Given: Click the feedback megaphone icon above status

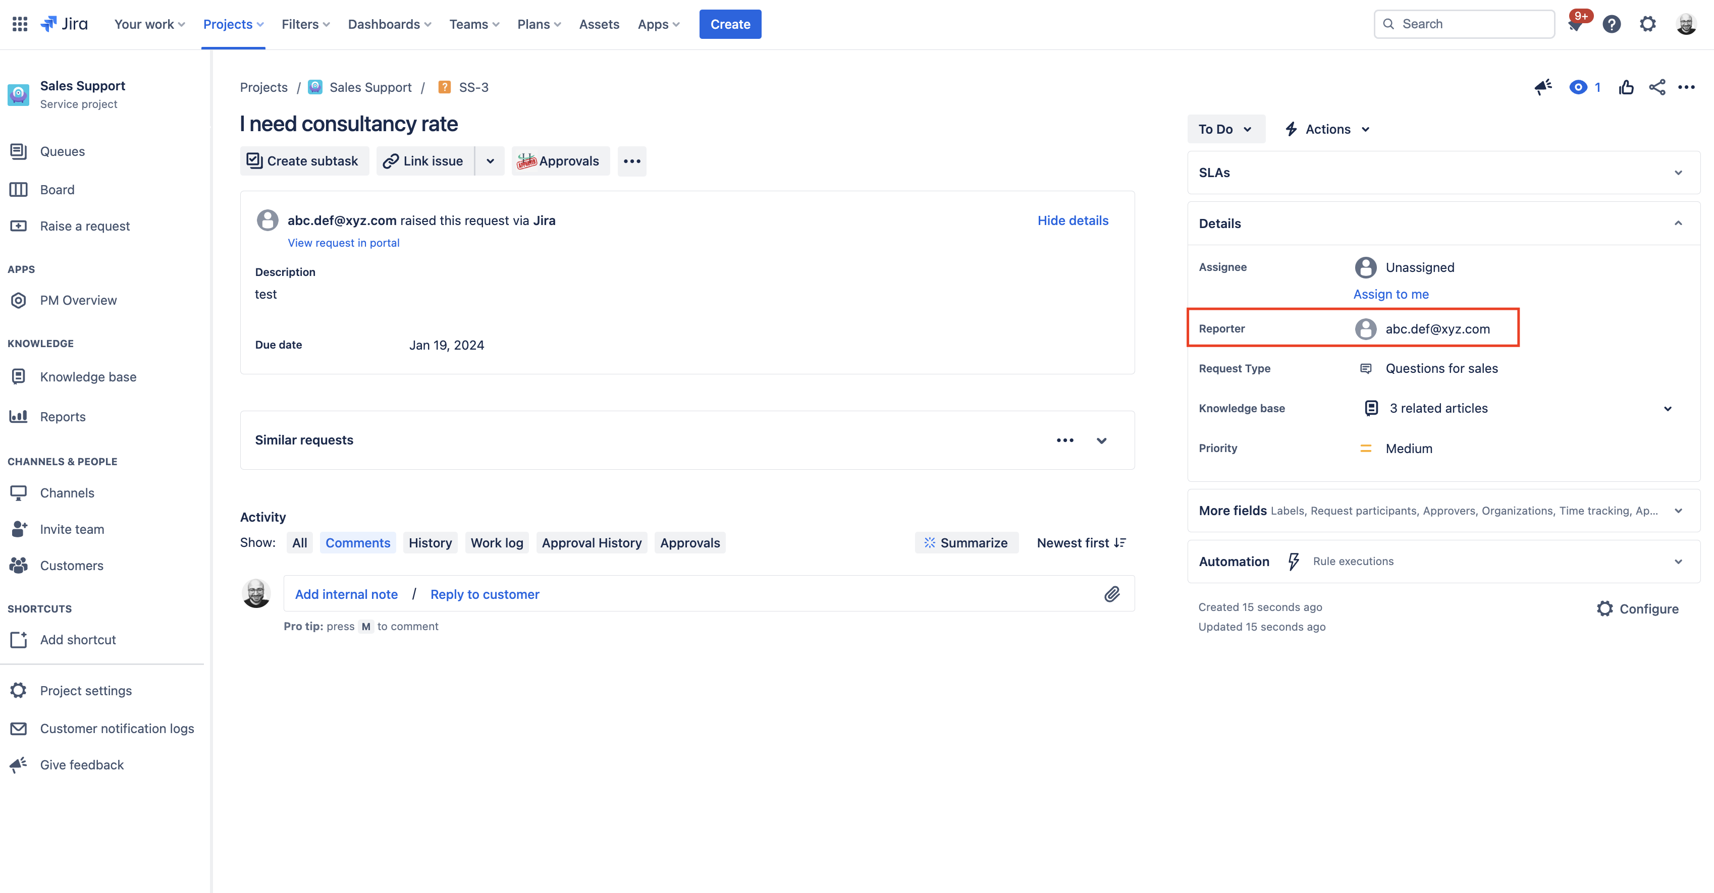Looking at the screenshot, I should click(x=1543, y=87).
